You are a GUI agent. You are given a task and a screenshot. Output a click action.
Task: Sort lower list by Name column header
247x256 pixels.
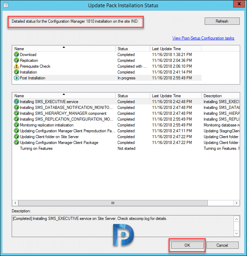pos(64,96)
